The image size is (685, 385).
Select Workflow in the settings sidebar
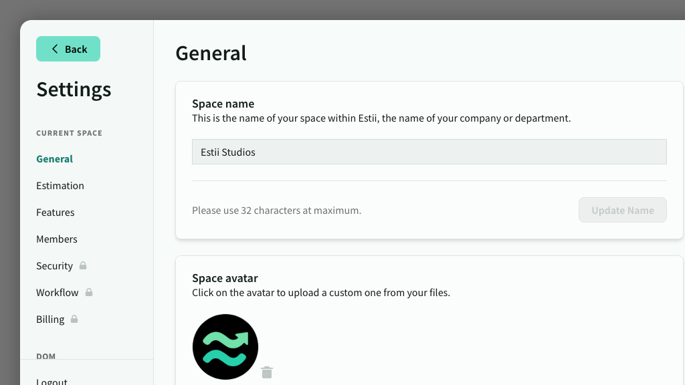click(58, 293)
